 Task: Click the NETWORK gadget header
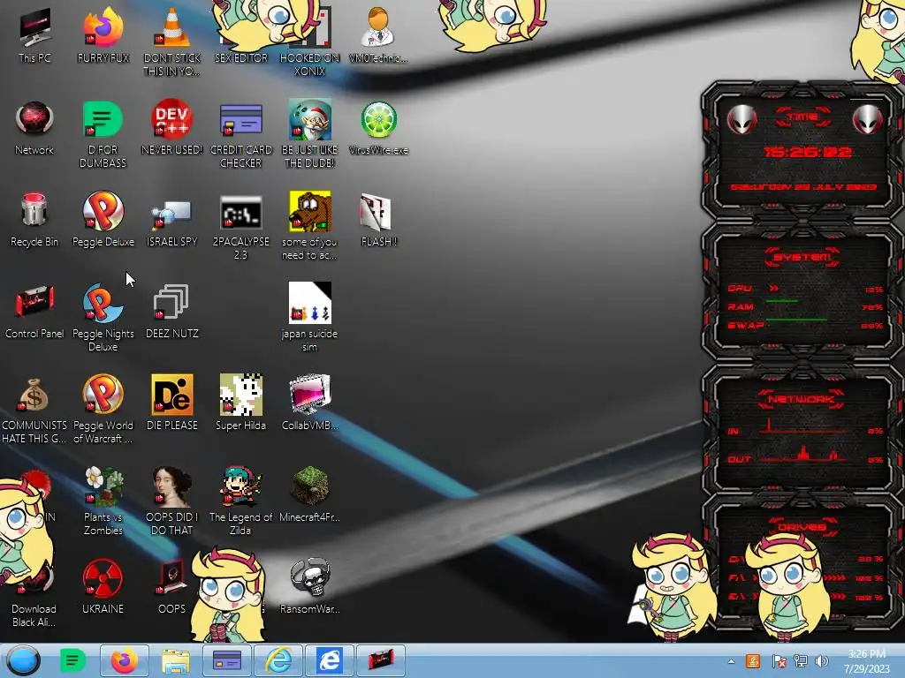(x=802, y=399)
